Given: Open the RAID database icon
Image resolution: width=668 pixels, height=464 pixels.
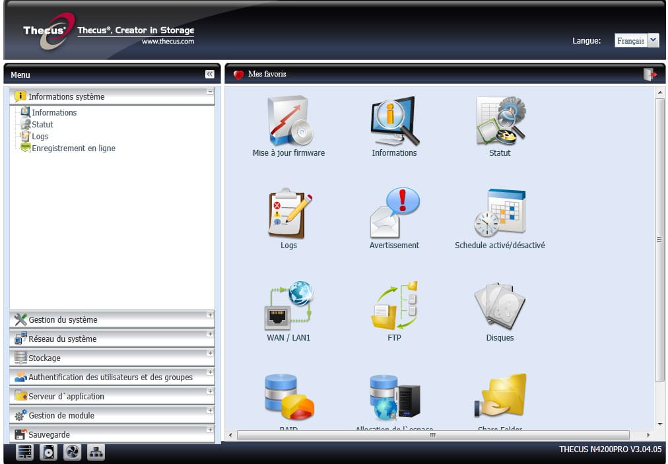Looking at the screenshot, I should click(289, 397).
